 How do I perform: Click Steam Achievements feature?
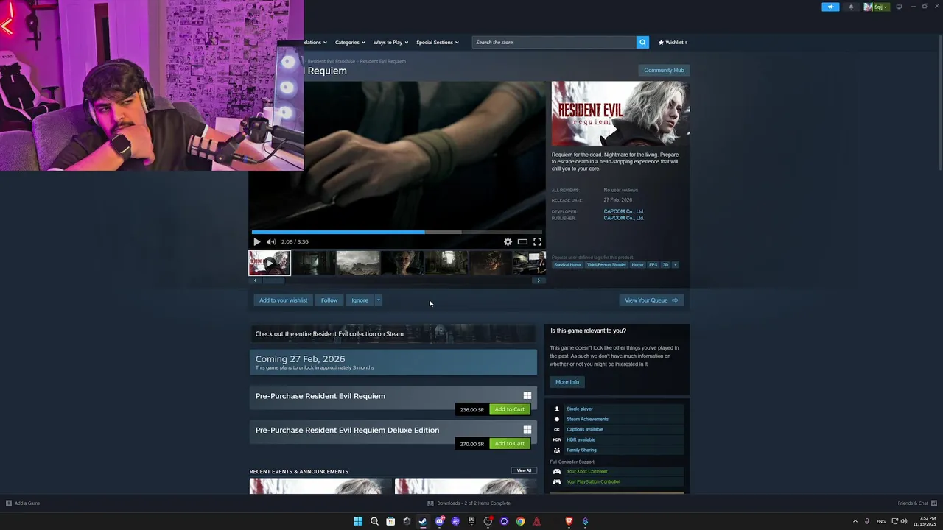(587, 419)
